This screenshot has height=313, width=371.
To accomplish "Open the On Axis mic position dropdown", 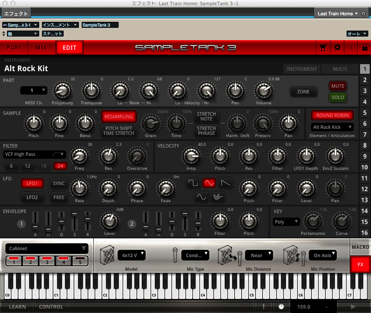I will click(323, 255).
